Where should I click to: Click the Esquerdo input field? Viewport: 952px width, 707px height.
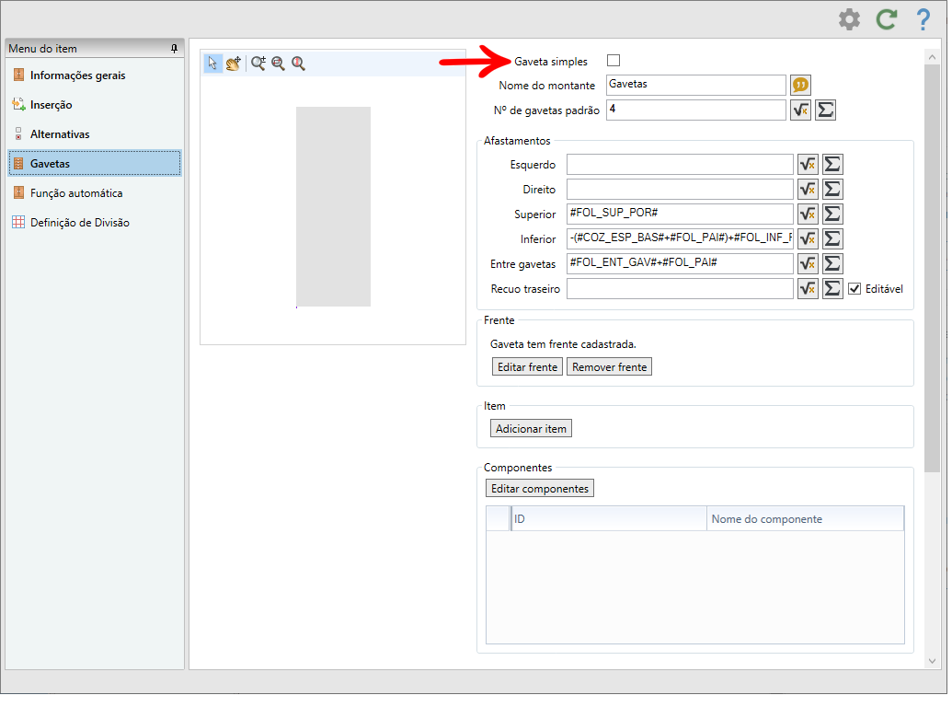[681, 165]
